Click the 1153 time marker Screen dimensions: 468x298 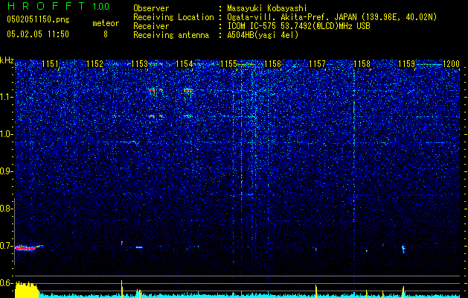point(139,64)
